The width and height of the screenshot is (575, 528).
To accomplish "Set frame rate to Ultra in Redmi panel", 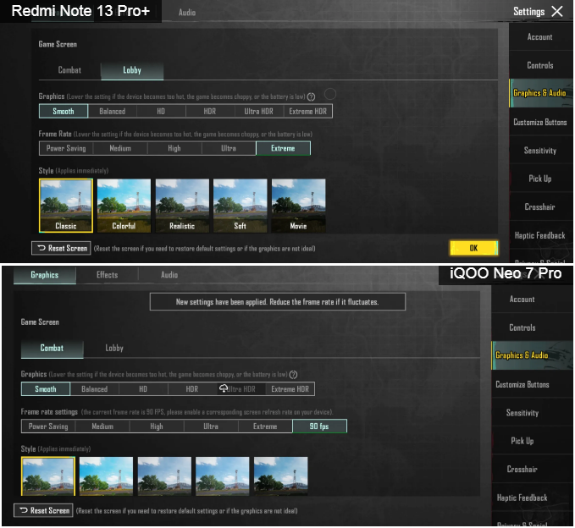I will [229, 148].
